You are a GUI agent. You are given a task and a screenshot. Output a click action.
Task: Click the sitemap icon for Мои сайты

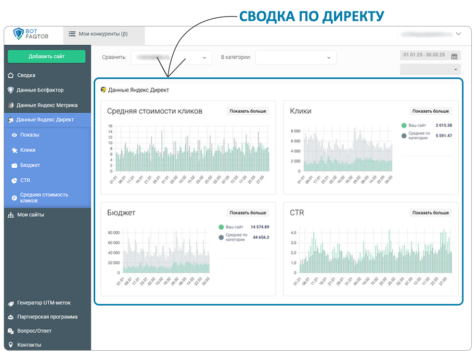(11, 215)
